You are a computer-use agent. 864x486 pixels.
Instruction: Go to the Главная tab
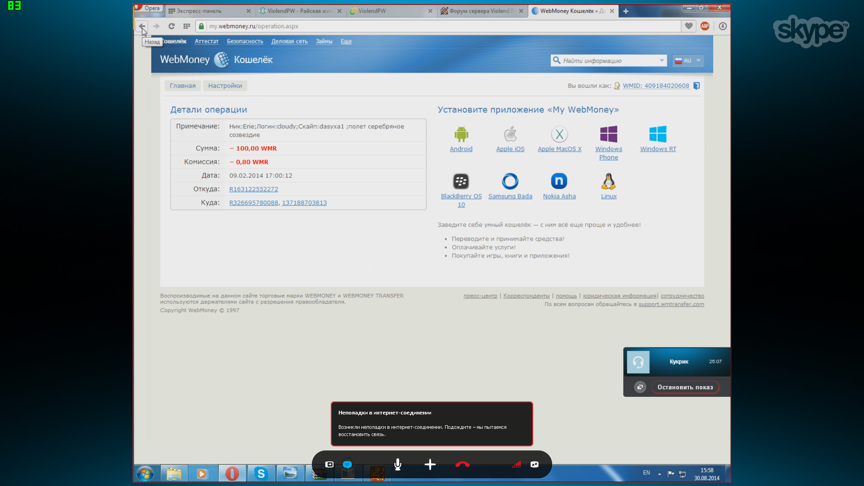coord(183,85)
